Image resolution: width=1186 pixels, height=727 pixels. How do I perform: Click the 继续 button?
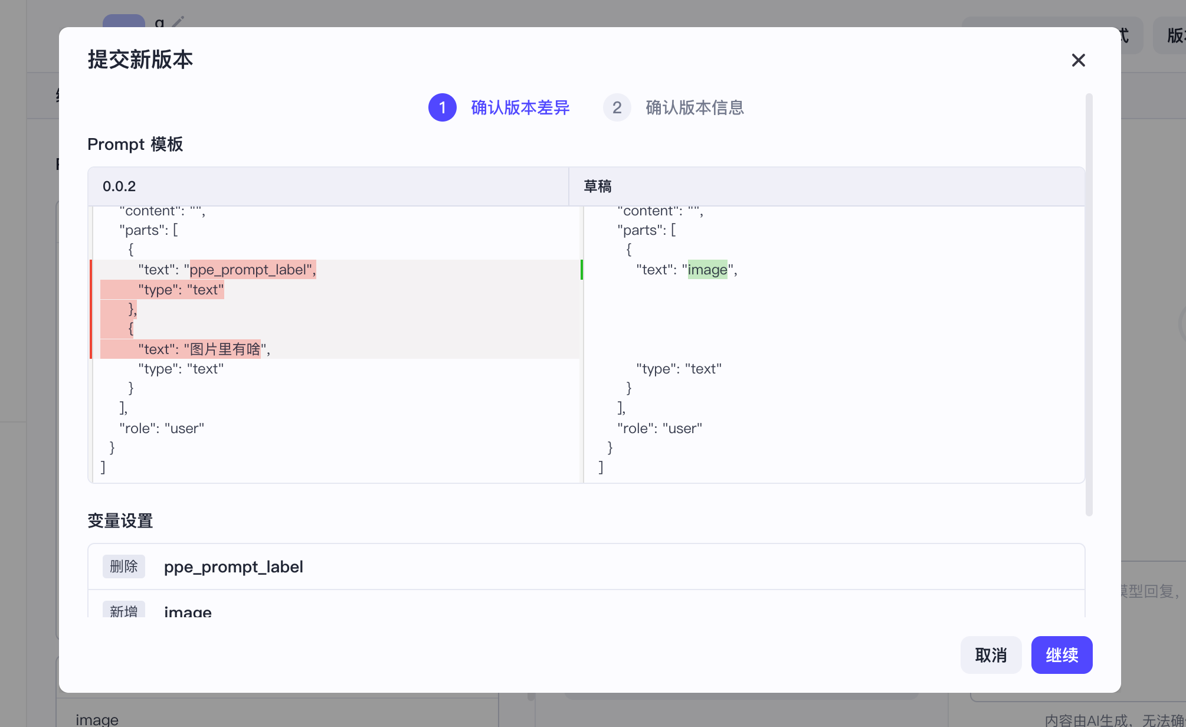point(1061,655)
